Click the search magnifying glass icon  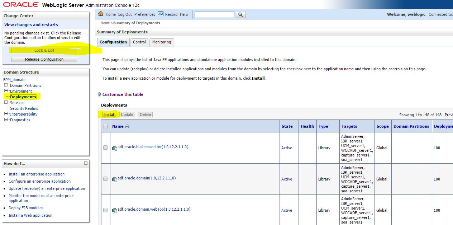[x=240, y=14]
